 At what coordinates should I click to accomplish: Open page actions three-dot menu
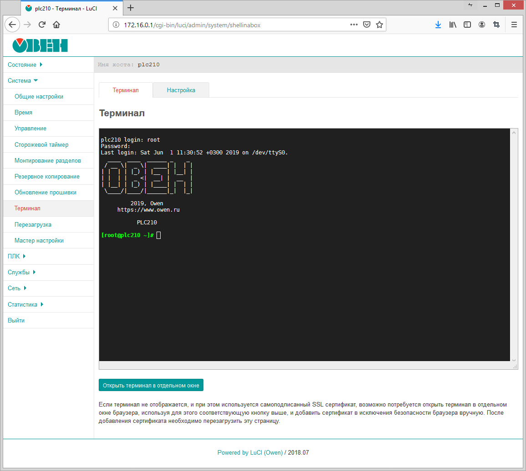point(354,25)
